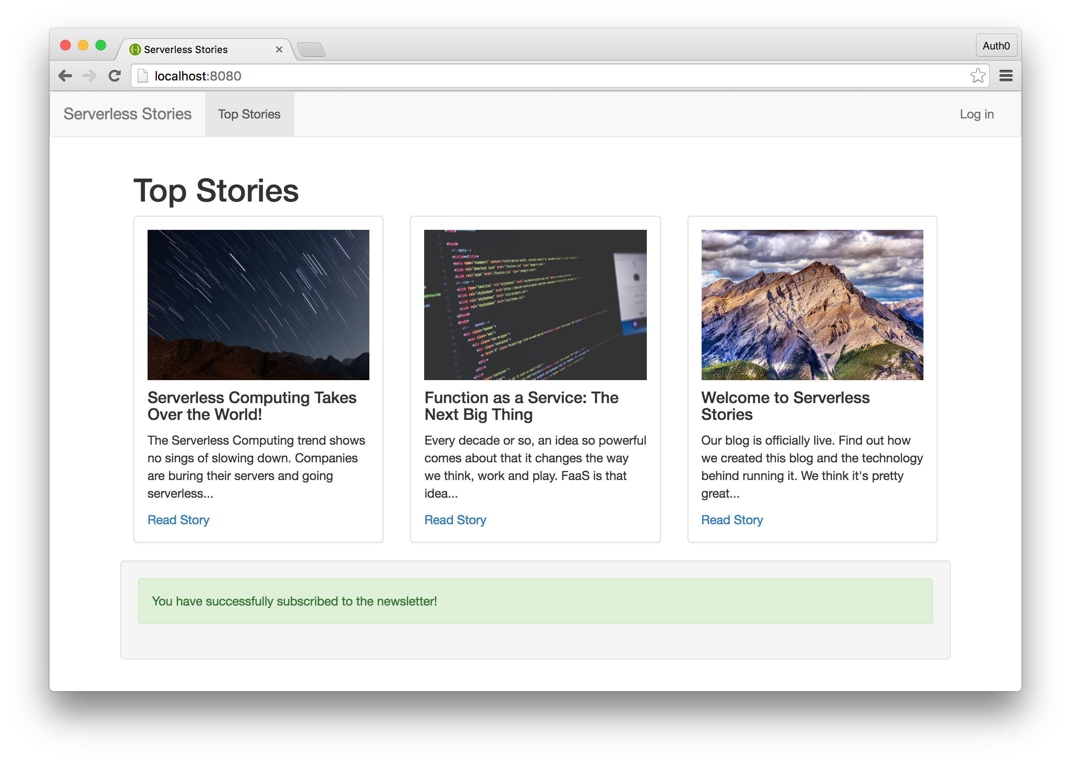Screen dimensions: 1071x762
Task: Click the mountain landscape thumbnail
Action: (x=812, y=305)
